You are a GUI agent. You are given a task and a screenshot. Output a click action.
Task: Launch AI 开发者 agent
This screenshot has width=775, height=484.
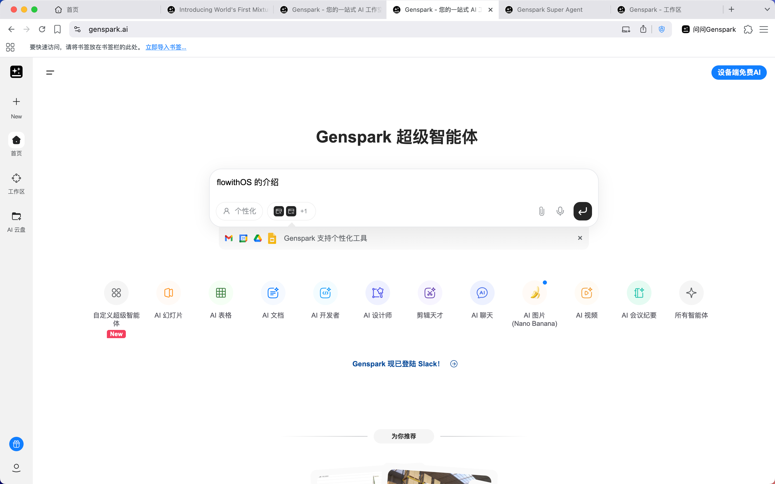coord(325,293)
